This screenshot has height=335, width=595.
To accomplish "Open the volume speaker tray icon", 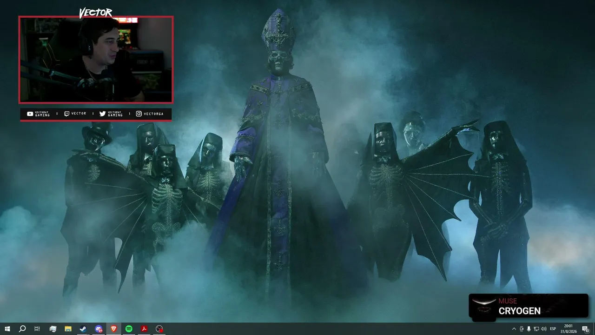I will point(544,329).
